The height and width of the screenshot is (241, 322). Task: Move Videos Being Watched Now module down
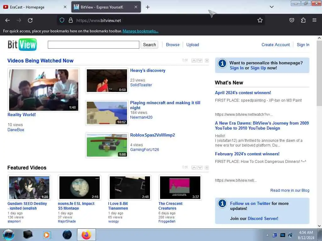pos(200,61)
